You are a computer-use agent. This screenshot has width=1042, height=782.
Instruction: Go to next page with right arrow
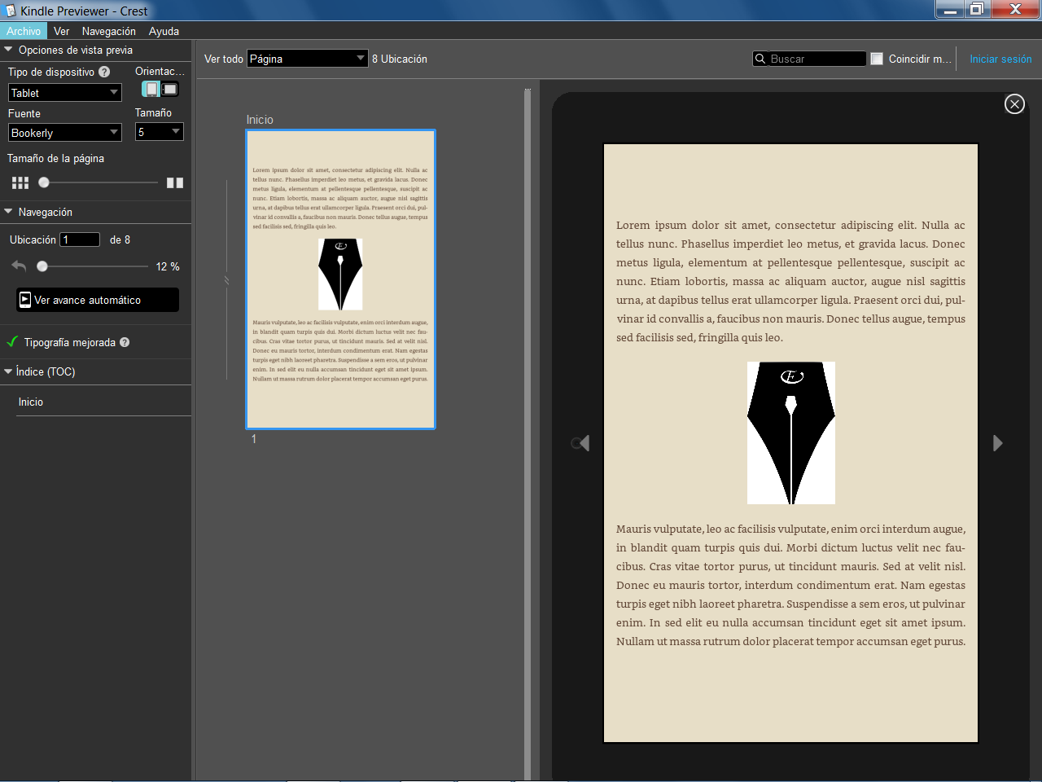click(997, 443)
